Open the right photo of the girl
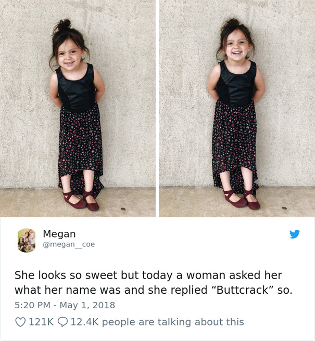This screenshot has height=341, width=315. point(237,109)
